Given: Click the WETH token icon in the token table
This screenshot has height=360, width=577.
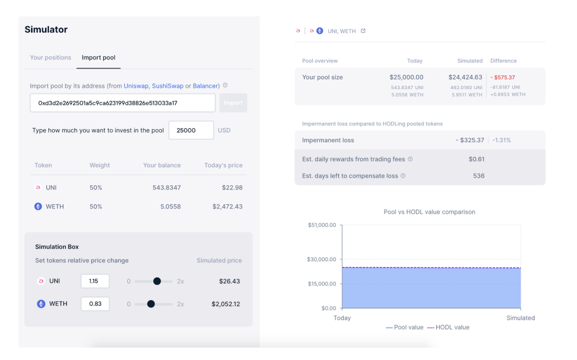Looking at the screenshot, I should pyautogui.click(x=38, y=207).
